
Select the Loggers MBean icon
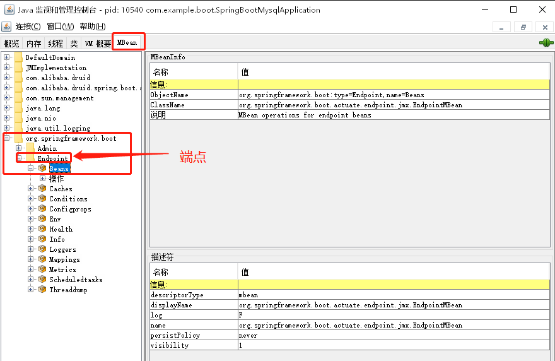coord(42,249)
